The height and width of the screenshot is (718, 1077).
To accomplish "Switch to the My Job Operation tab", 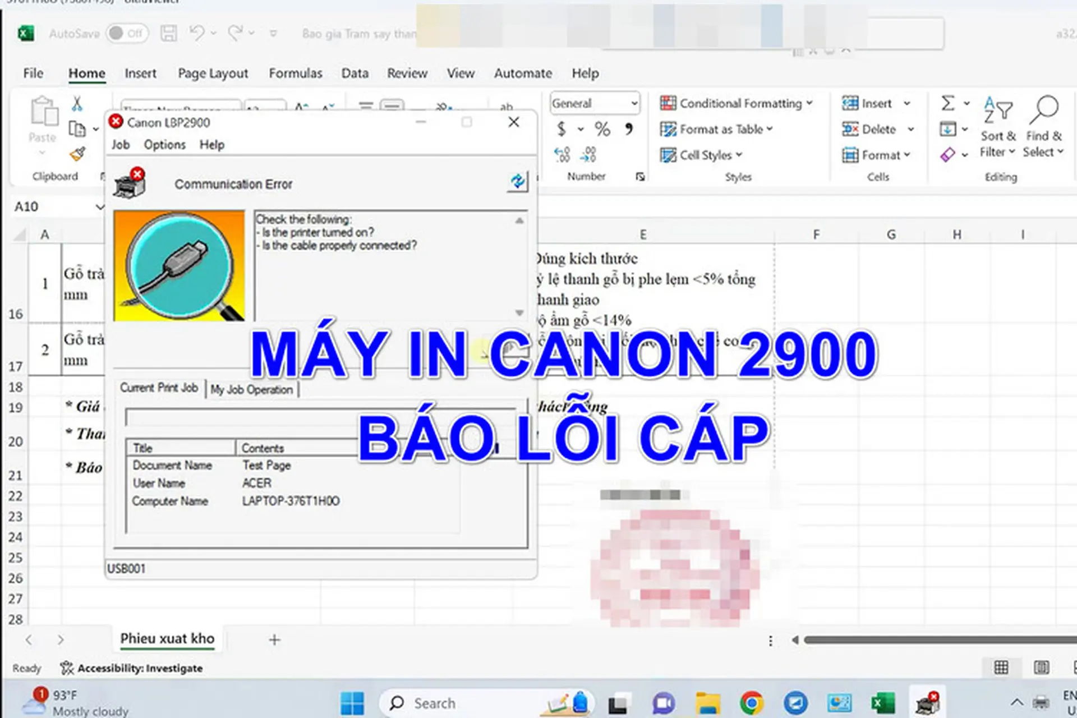I will [x=251, y=389].
